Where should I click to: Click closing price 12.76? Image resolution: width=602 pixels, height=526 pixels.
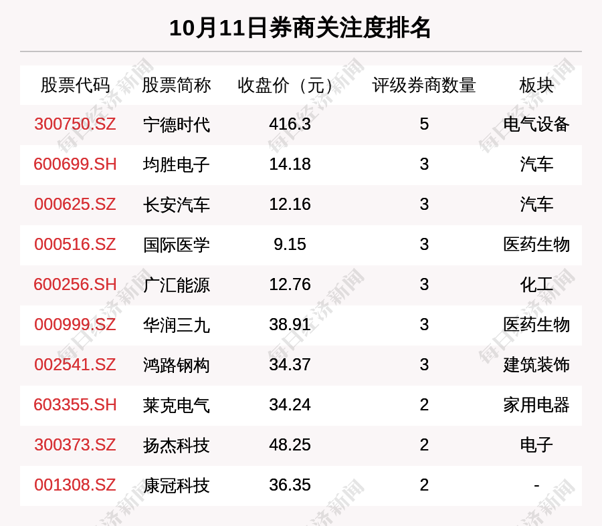pos(290,285)
